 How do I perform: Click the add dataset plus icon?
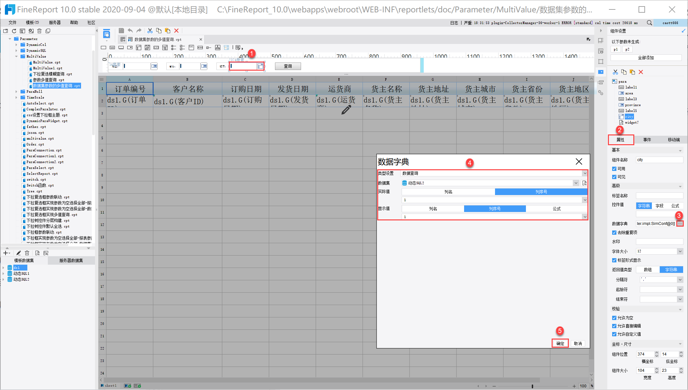[x=6, y=253]
